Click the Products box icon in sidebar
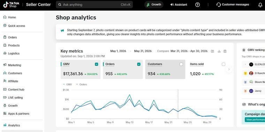 pyautogui.click(x=5, y=45)
